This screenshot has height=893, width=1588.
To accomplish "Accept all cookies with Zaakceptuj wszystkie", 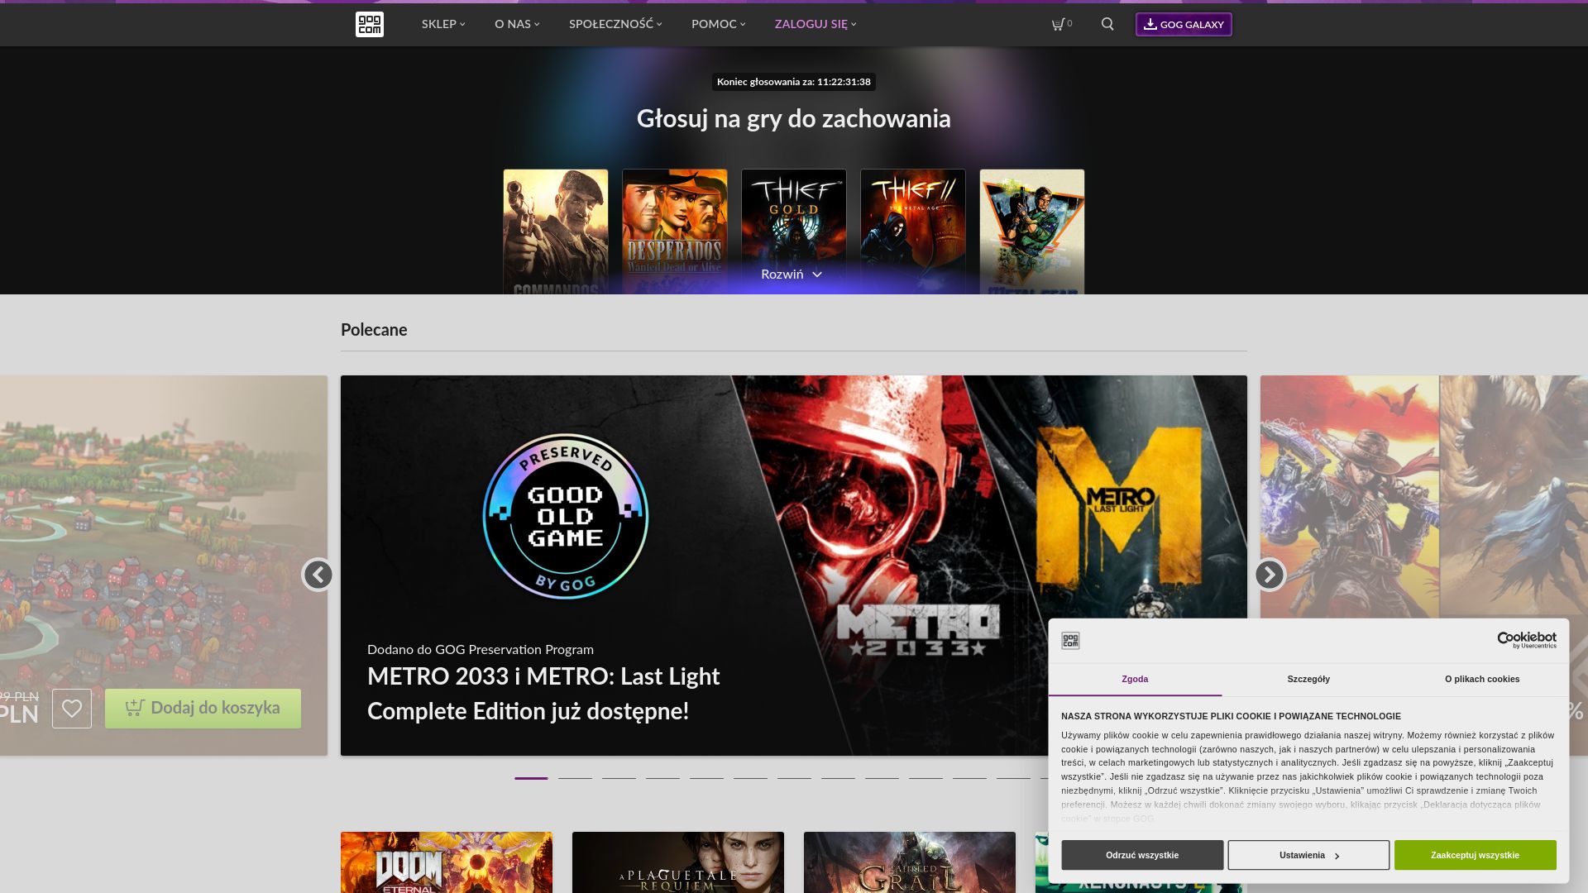I will tap(1475, 855).
